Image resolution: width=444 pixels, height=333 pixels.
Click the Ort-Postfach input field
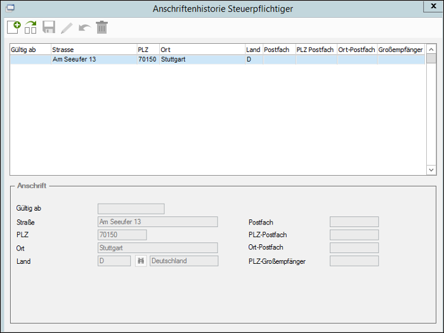pos(354,248)
